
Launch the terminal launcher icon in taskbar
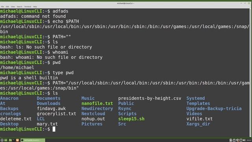coord(13,140)
